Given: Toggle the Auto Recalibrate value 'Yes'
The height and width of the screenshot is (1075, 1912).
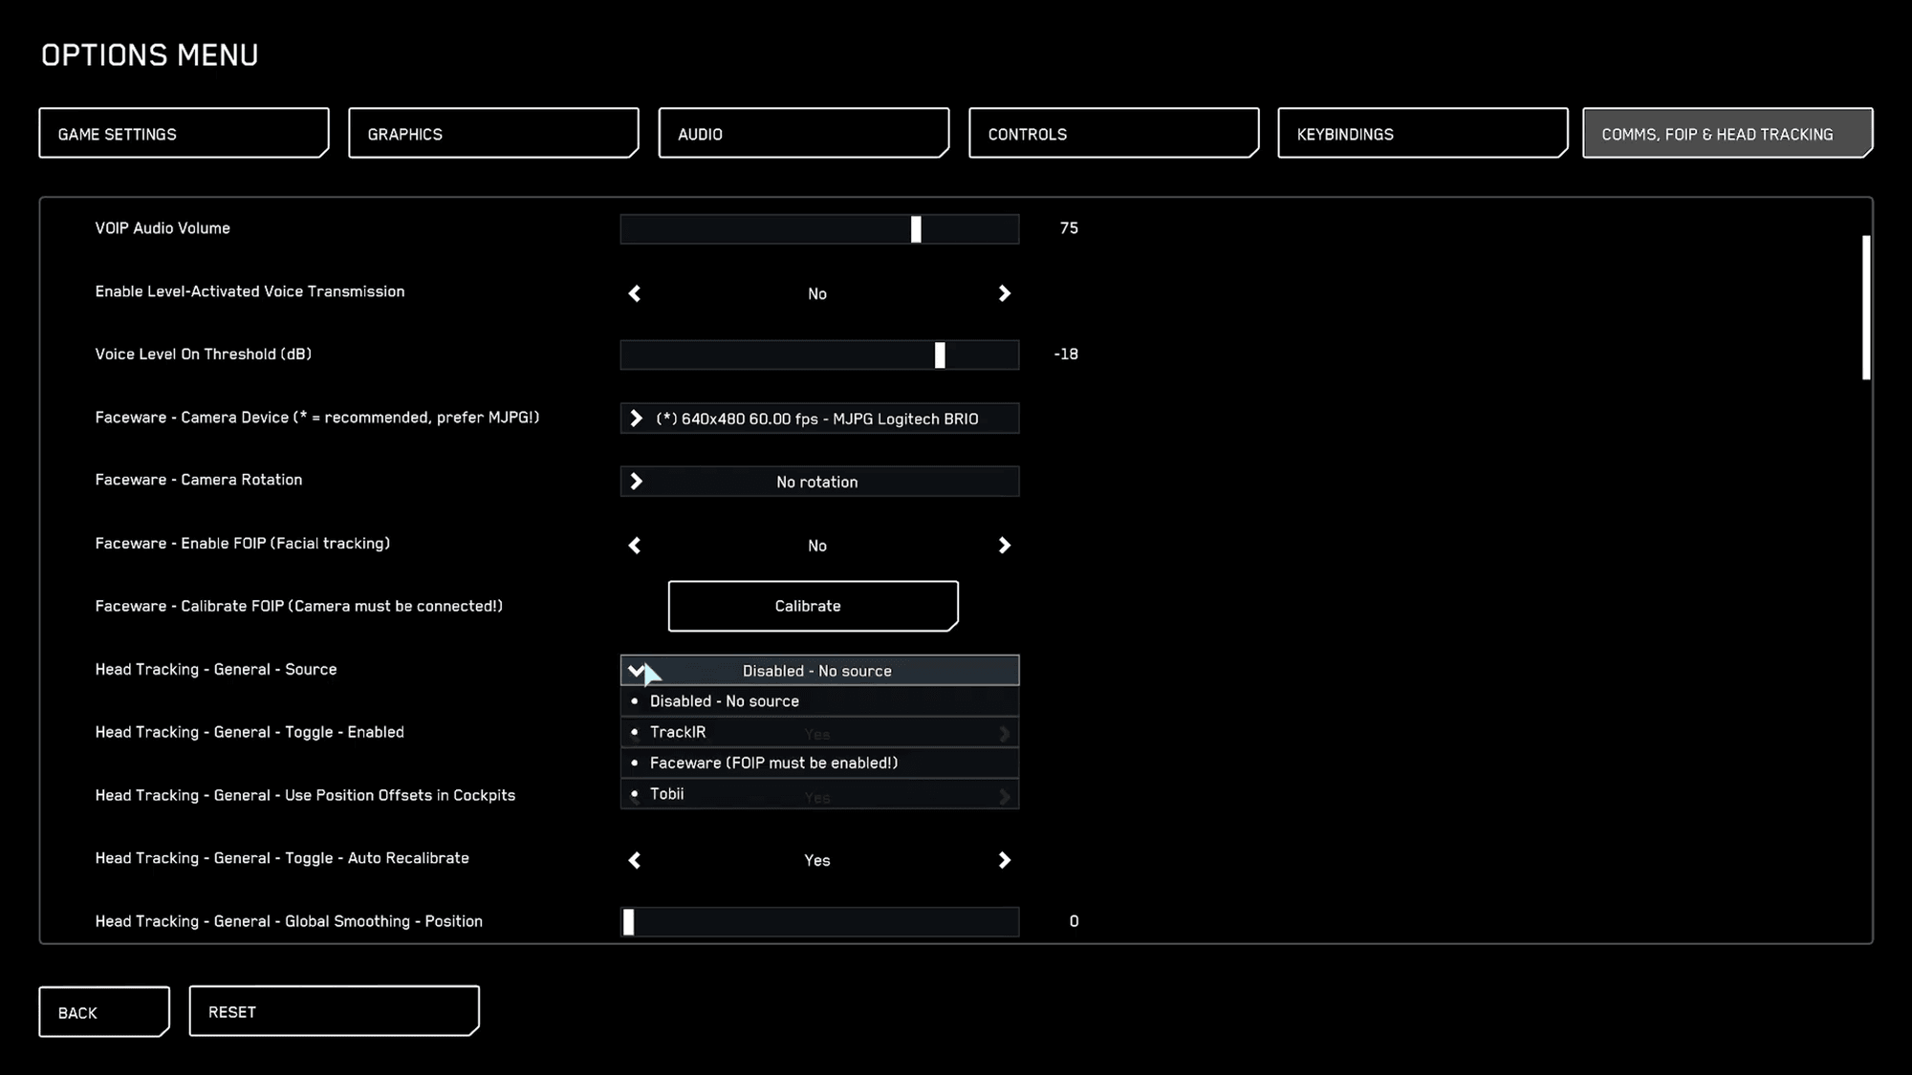Looking at the screenshot, I should tap(817, 860).
